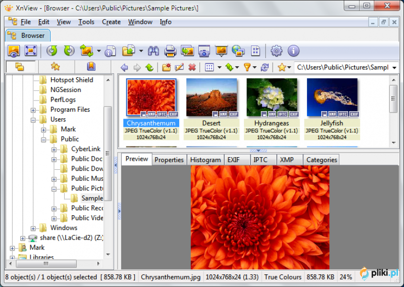The width and height of the screenshot is (404, 287).
Task: Open the export icon dropdown arrow
Action: tap(141, 51)
